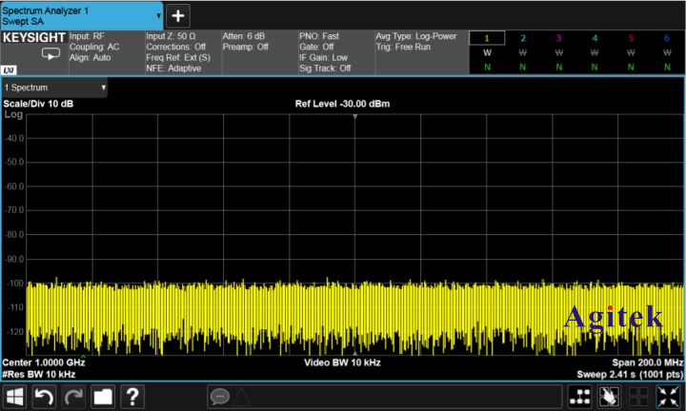Toggle the touch hand icon

coord(611,396)
